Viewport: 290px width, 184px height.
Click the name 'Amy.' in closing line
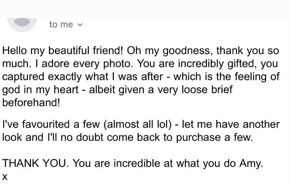point(251,163)
